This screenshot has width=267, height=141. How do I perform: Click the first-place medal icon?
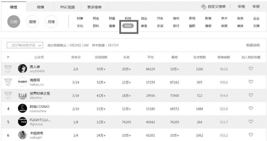pos(8,69)
